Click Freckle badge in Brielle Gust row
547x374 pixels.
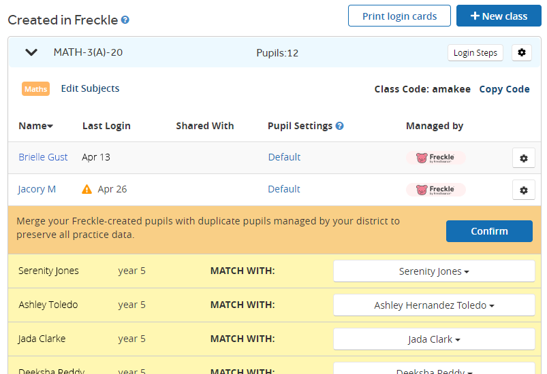[436, 158]
